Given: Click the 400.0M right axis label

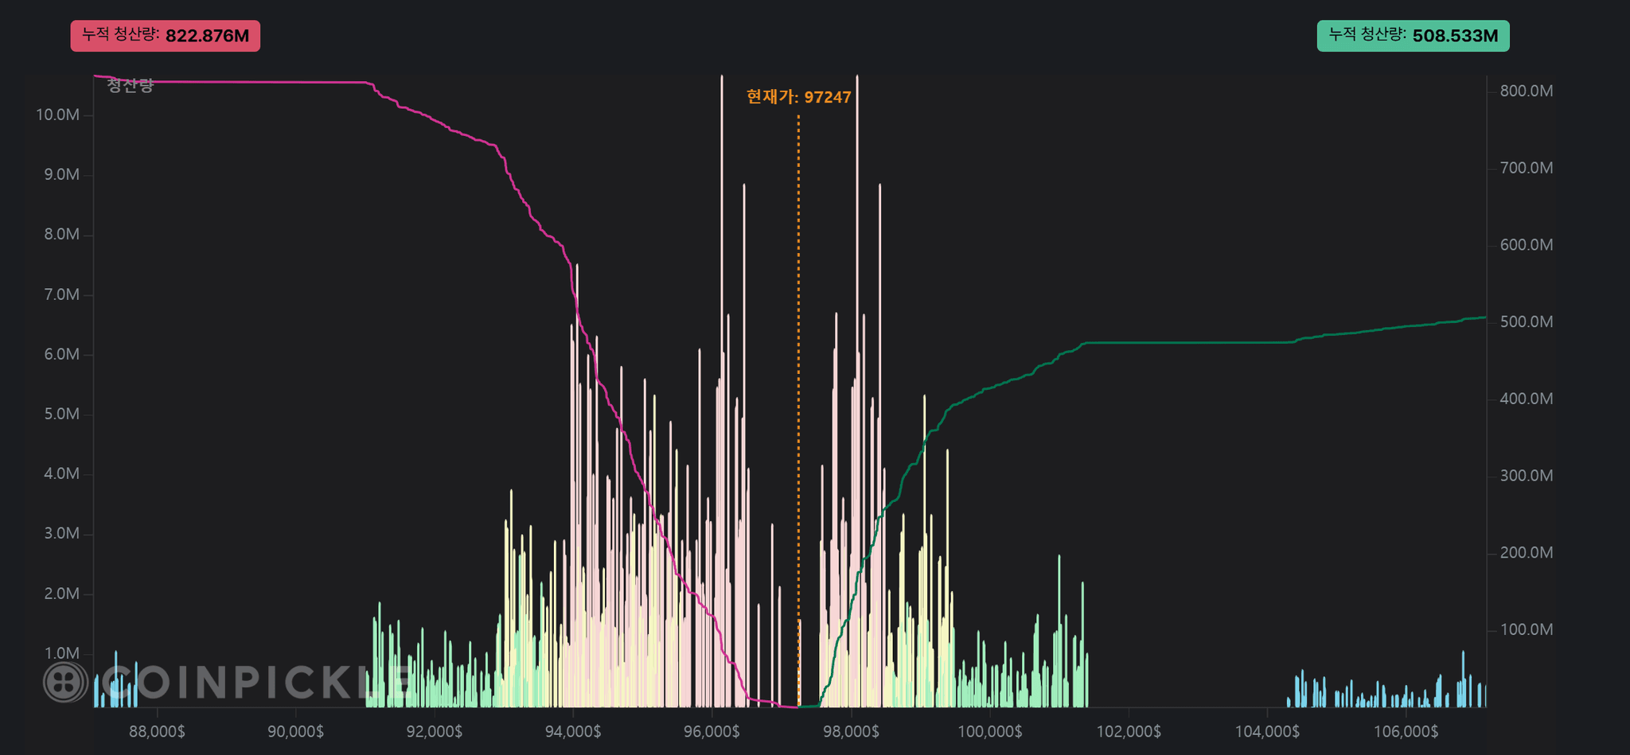Looking at the screenshot, I should point(1526,399).
